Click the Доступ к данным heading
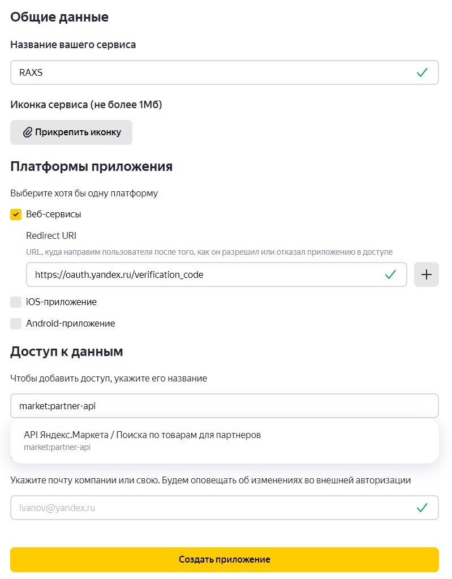The height and width of the screenshot is (579, 452). click(x=67, y=351)
